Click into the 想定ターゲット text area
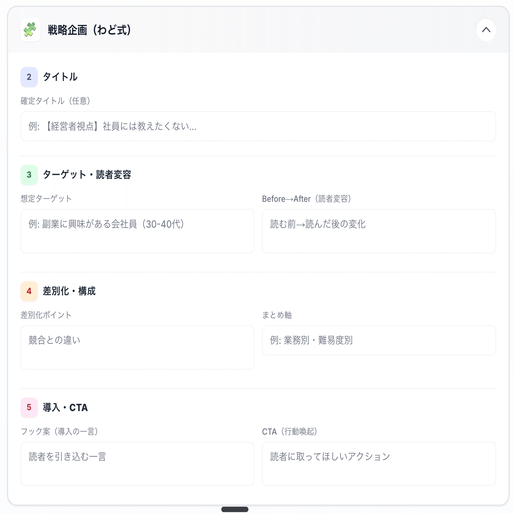 137,231
